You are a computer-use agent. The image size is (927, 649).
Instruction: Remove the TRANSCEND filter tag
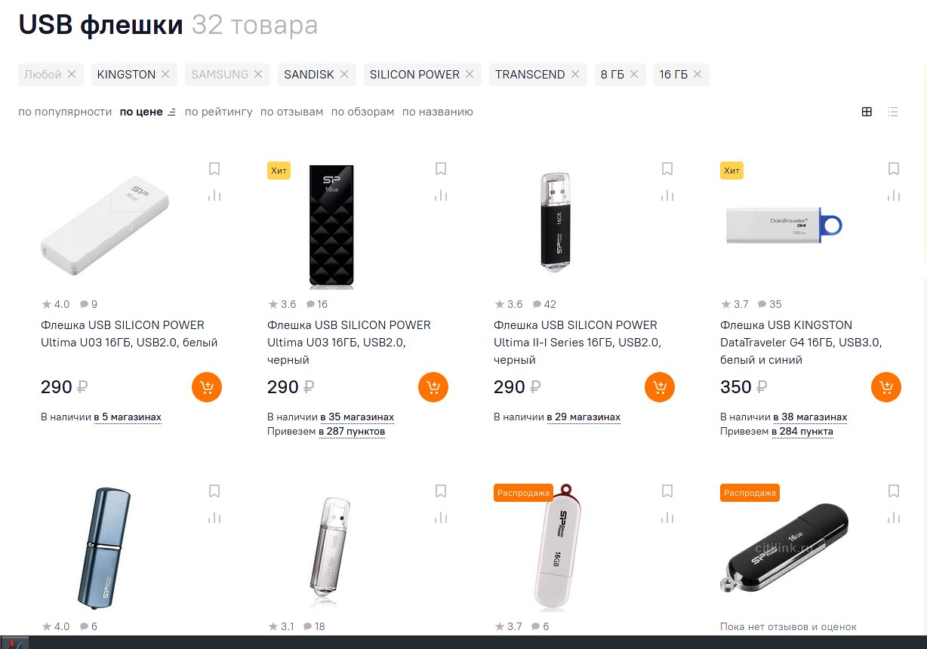pos(574,75)
